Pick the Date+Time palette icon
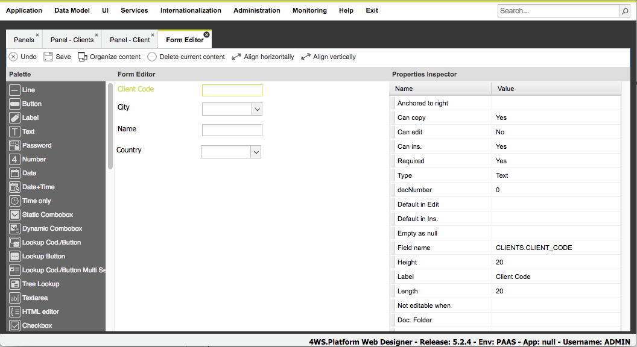The width and height of the screenshot is (637, 347). click(x=14, y=187)
